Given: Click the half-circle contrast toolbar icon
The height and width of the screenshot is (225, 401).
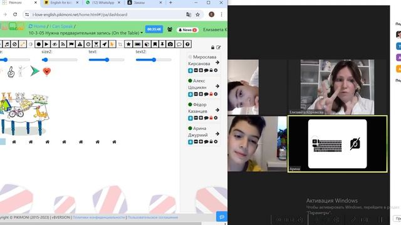Looking at the screenshot, I should (31, 44).
